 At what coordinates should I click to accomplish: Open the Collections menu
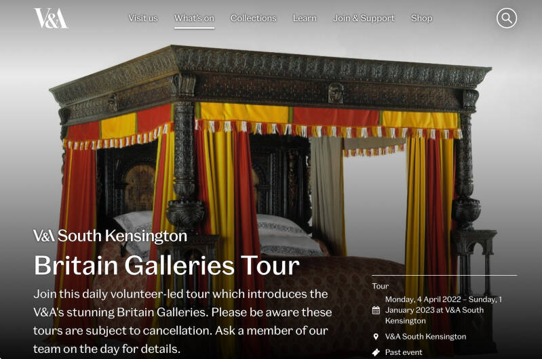[254, 18]
